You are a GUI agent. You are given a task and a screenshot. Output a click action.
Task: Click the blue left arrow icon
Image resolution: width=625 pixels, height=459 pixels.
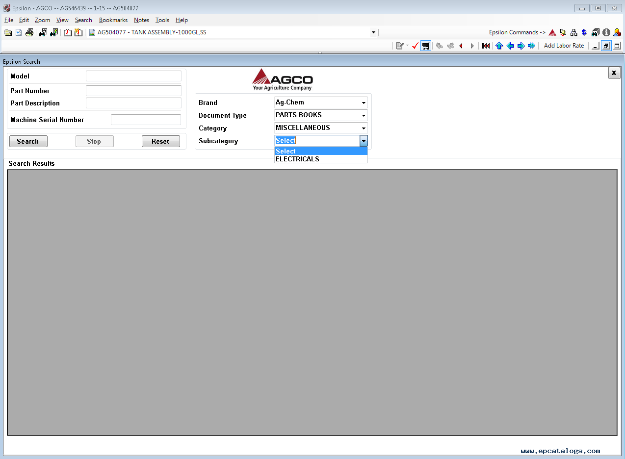tap(510, 46)
